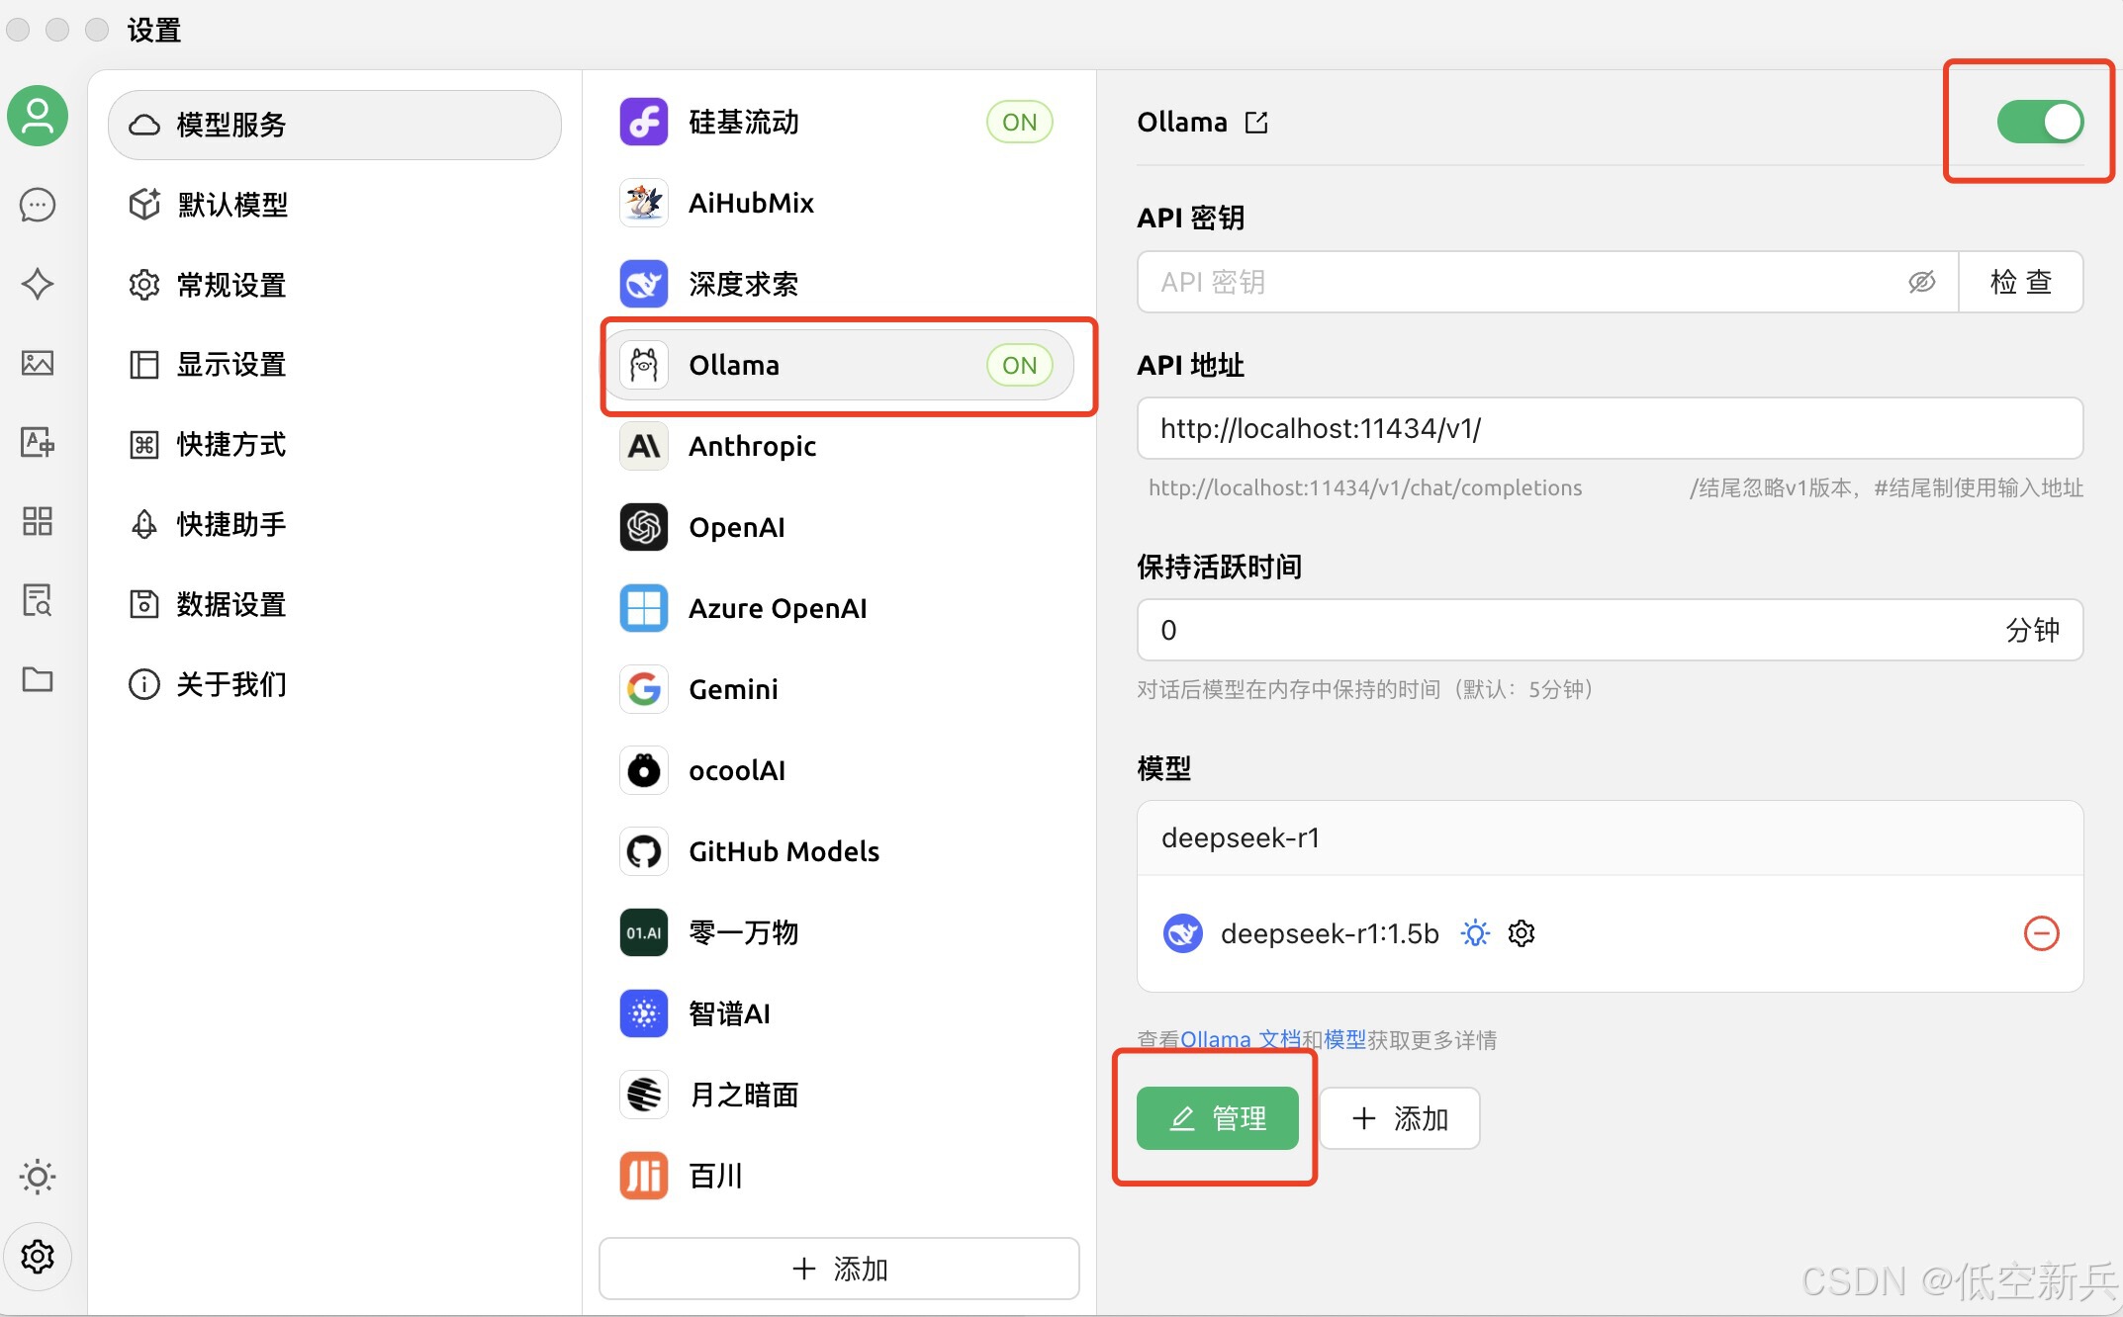Open the image painting sidebar icon
The image size is (2123, 1317).
(x=38, y=363)
